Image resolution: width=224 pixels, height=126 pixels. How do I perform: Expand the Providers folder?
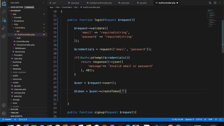[x=18, y=55]
